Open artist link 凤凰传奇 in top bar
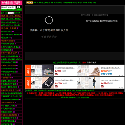Viewport: 125px width, 125px height. click(40, 3)
